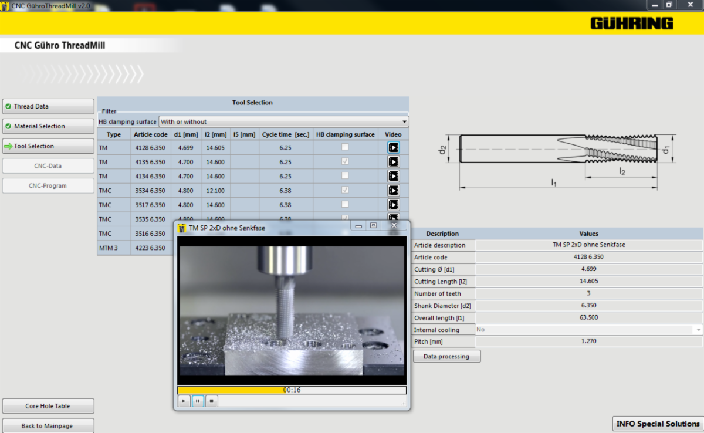Toggle HB clamping checkbox for 4134 6.350
The height and width of the screenshot is (433, 704).
[345, 176]
